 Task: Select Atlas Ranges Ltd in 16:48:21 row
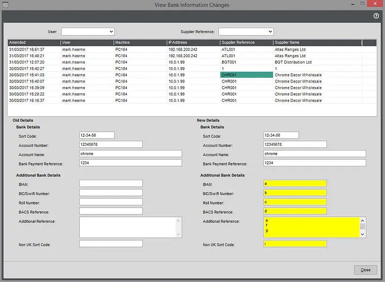(290, 56)
